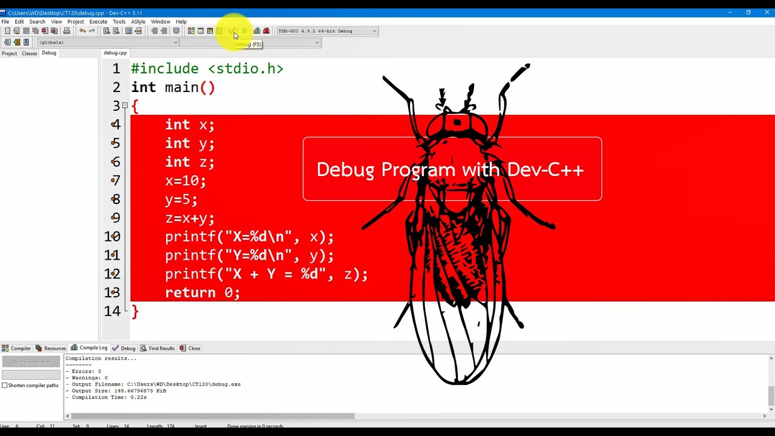Click the Replace toolbar icon
This screenshot has width=775, height=436.
pyautogui.click(x=116, y=31)
